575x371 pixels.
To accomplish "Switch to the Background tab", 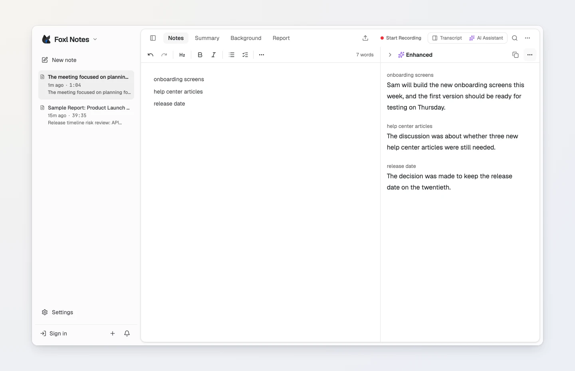I will [246, 38].
